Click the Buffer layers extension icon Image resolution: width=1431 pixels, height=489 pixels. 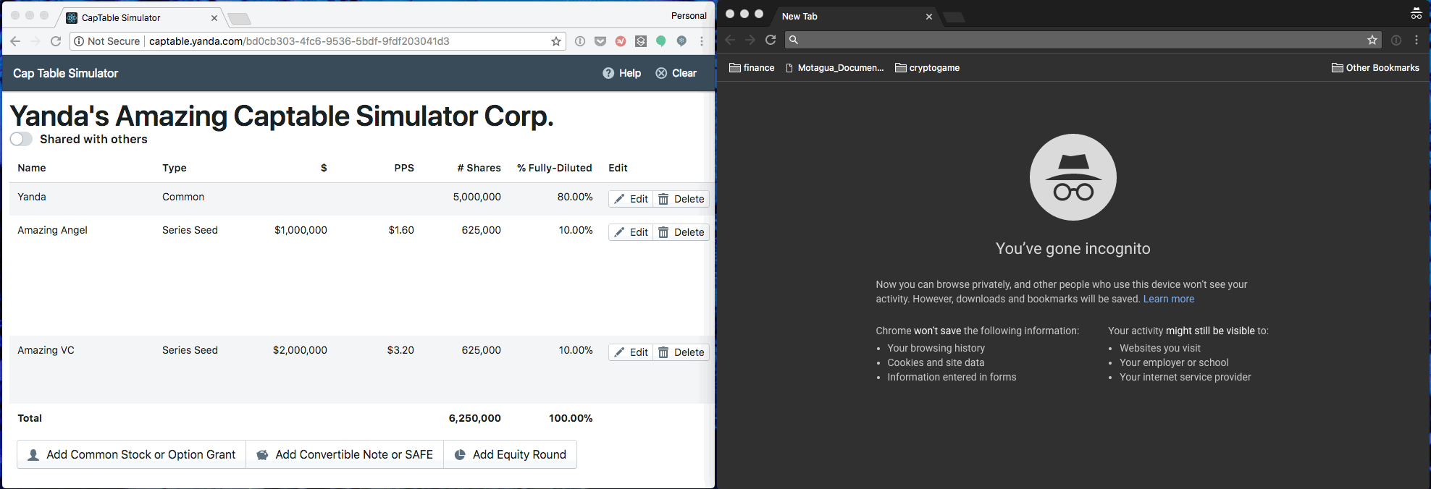tap(641, 41)
